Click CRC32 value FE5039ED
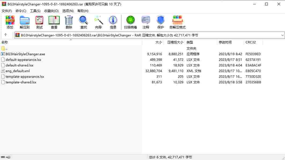 (253, 54)
